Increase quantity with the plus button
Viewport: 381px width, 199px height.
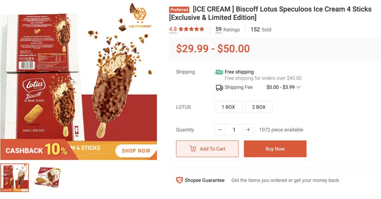(x=248, y=130)
